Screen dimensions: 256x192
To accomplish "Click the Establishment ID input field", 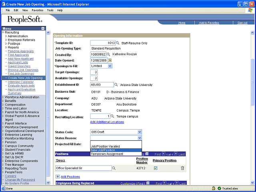I will pyautogui.click(x=102, y=84).
